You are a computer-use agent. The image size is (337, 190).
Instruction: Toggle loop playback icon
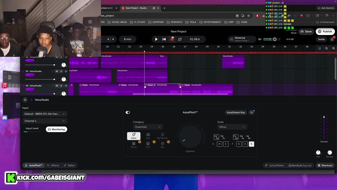pyautogui.click(x=180, y=39)
